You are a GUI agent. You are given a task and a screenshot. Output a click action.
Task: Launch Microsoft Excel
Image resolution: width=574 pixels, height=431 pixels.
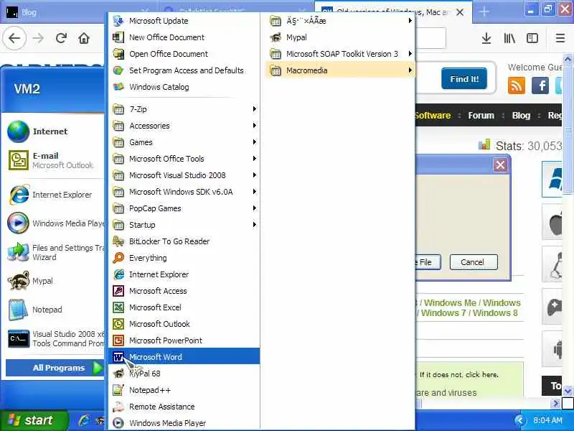[184, 307]
